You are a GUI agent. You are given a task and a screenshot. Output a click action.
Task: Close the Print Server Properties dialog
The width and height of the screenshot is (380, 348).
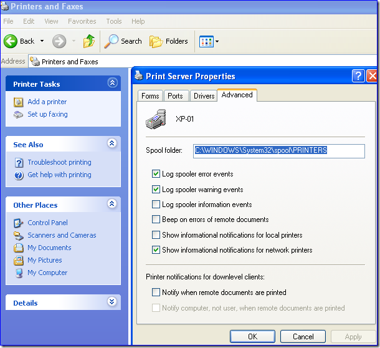click(372, 76)
